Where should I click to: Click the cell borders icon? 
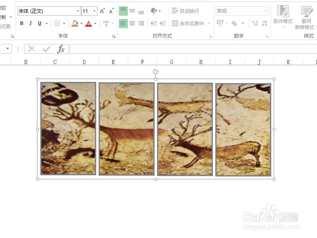(57, 23)
